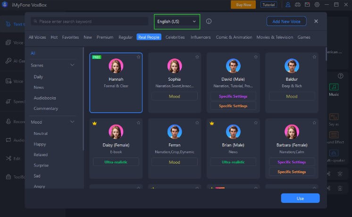
Task: Click the iMyFone VoxBox app logo
Action: coord(5,5)
